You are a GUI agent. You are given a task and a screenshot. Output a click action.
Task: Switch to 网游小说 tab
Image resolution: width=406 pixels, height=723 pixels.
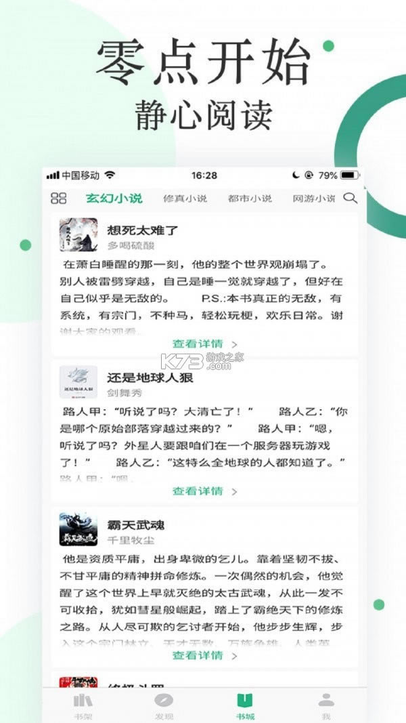[x=314, y=199]
